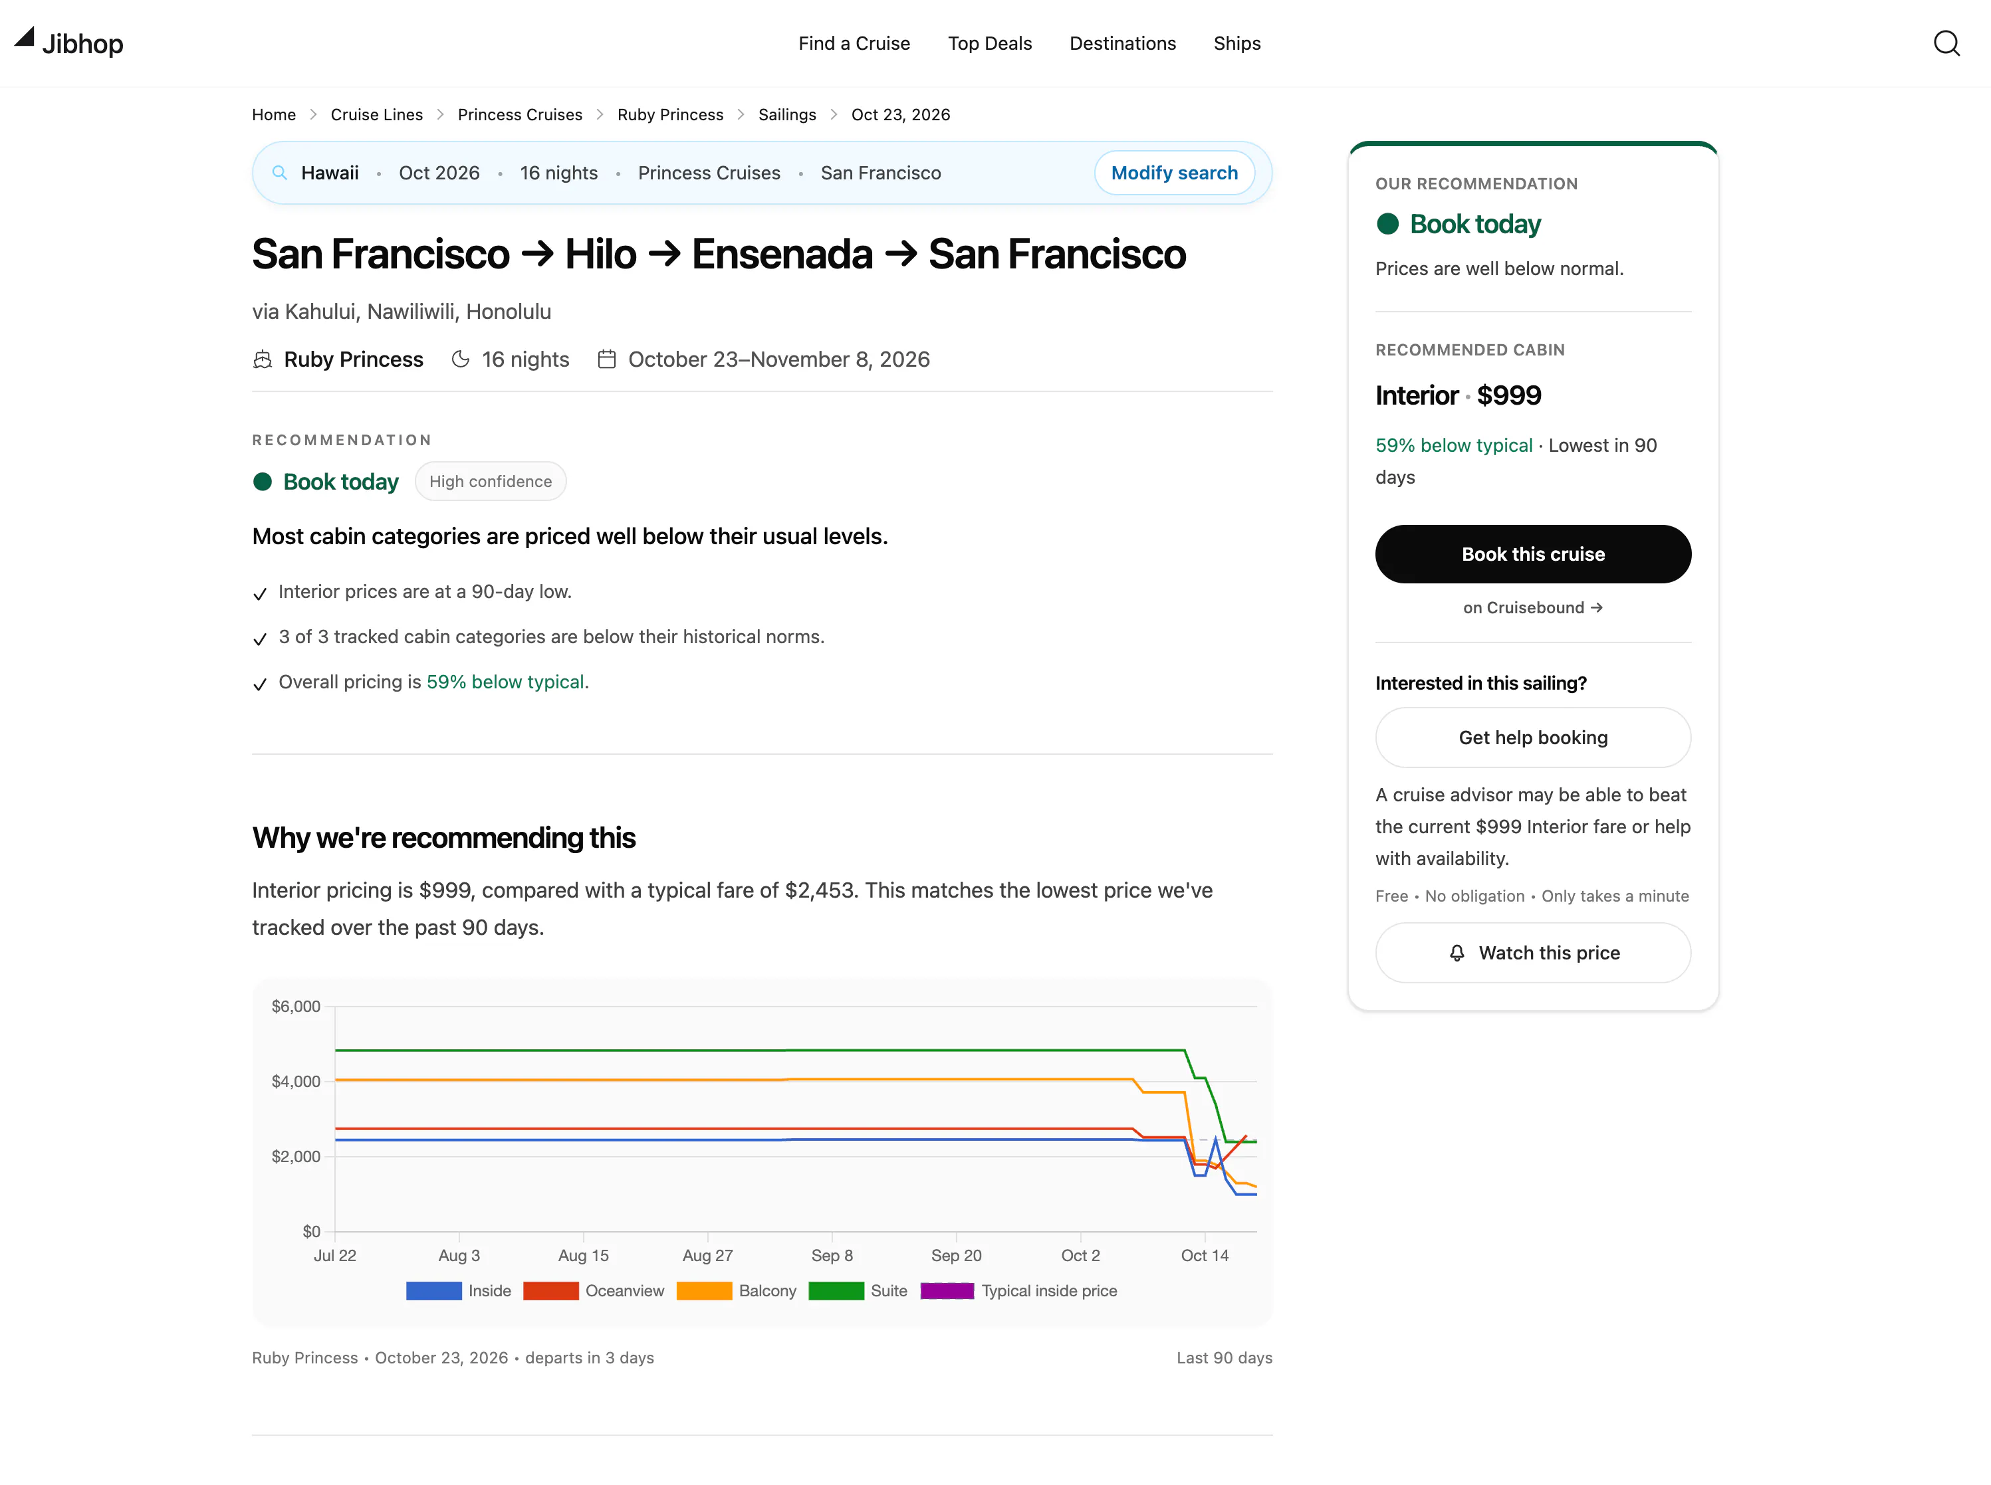1991x1485 pixels.
Task: Click green status dot beside sidebar Book today
Action: coord(1387,224)
